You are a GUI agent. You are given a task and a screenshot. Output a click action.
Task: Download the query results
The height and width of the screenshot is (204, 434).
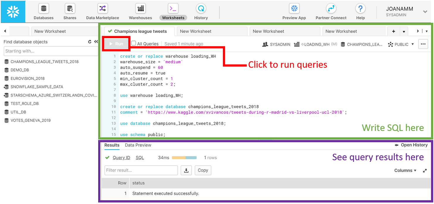tap(186, 170)
